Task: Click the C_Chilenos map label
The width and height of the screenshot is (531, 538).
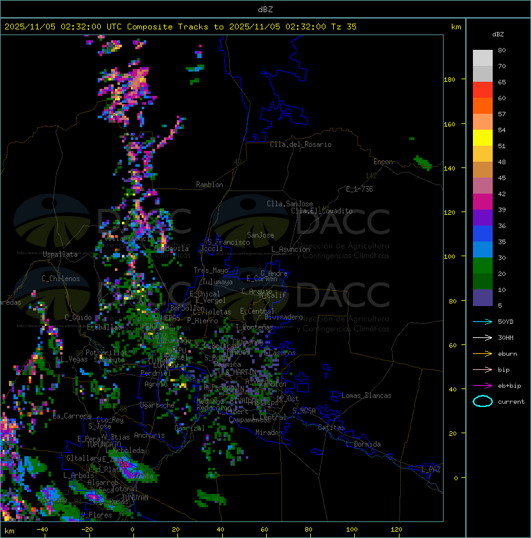Action: click(61, 279)
